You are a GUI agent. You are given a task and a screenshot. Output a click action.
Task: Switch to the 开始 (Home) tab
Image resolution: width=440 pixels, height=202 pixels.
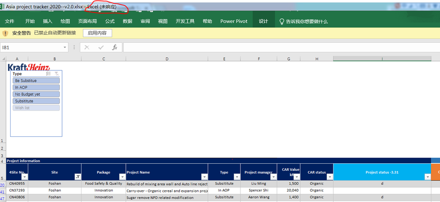pyautogui.click(x=30, y=21)
